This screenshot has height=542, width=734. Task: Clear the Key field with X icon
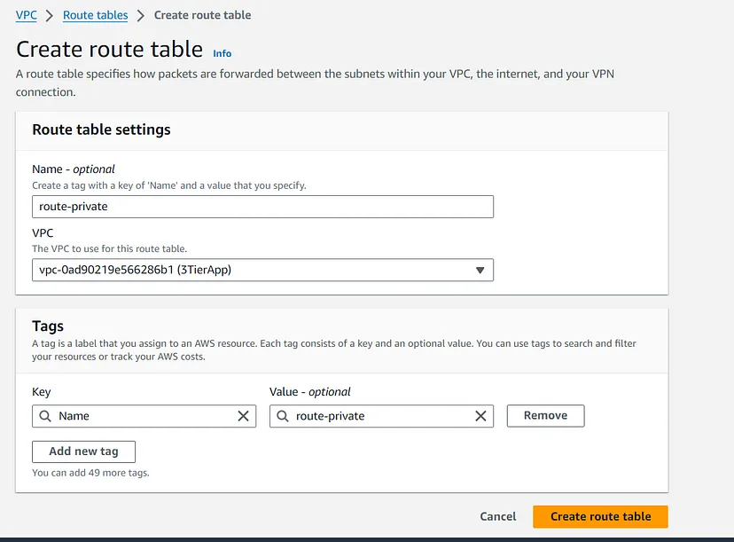[244, 416]
